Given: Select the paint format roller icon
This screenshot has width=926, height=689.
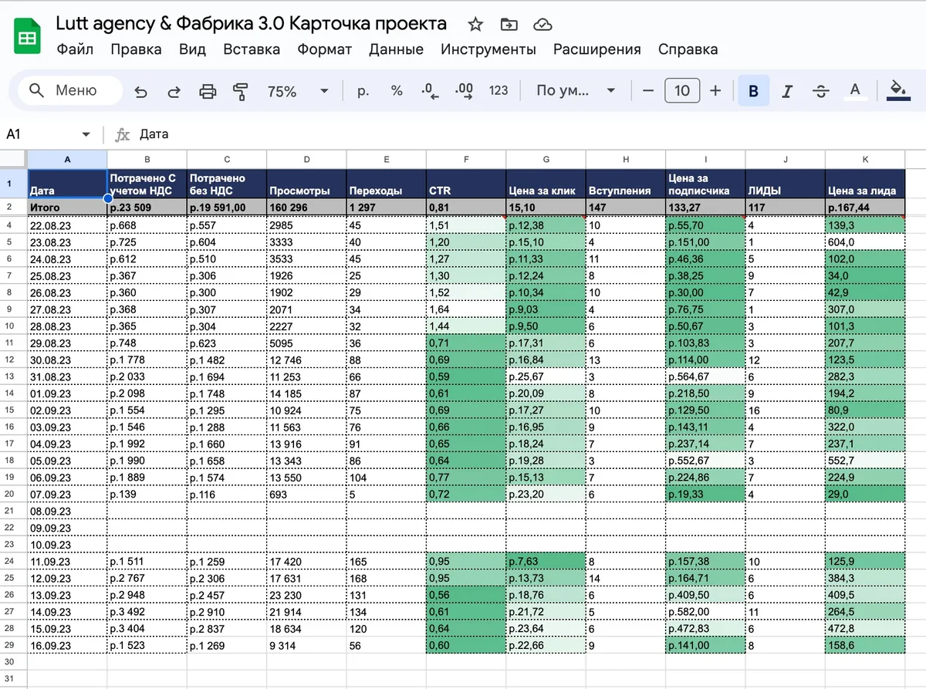Looking at the screenshot, I should pos(242,91).
